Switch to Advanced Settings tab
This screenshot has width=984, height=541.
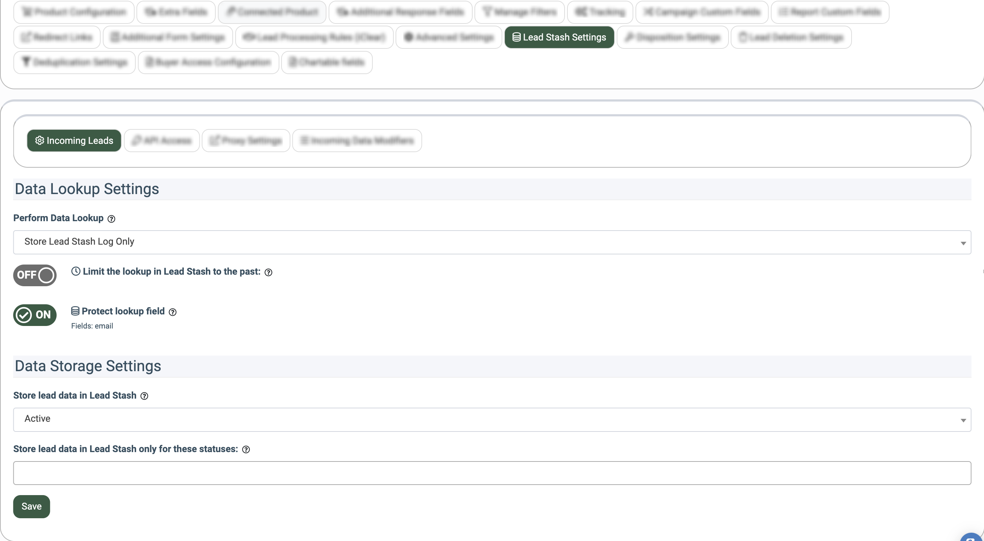pyautogui.click(x=449, y=37)
